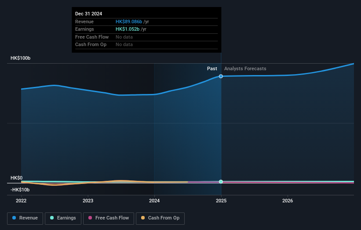The image size is (361, 230).
Task: Click the 2024 x-axis label
Action: pyautogui.click(x=154, y=201)
